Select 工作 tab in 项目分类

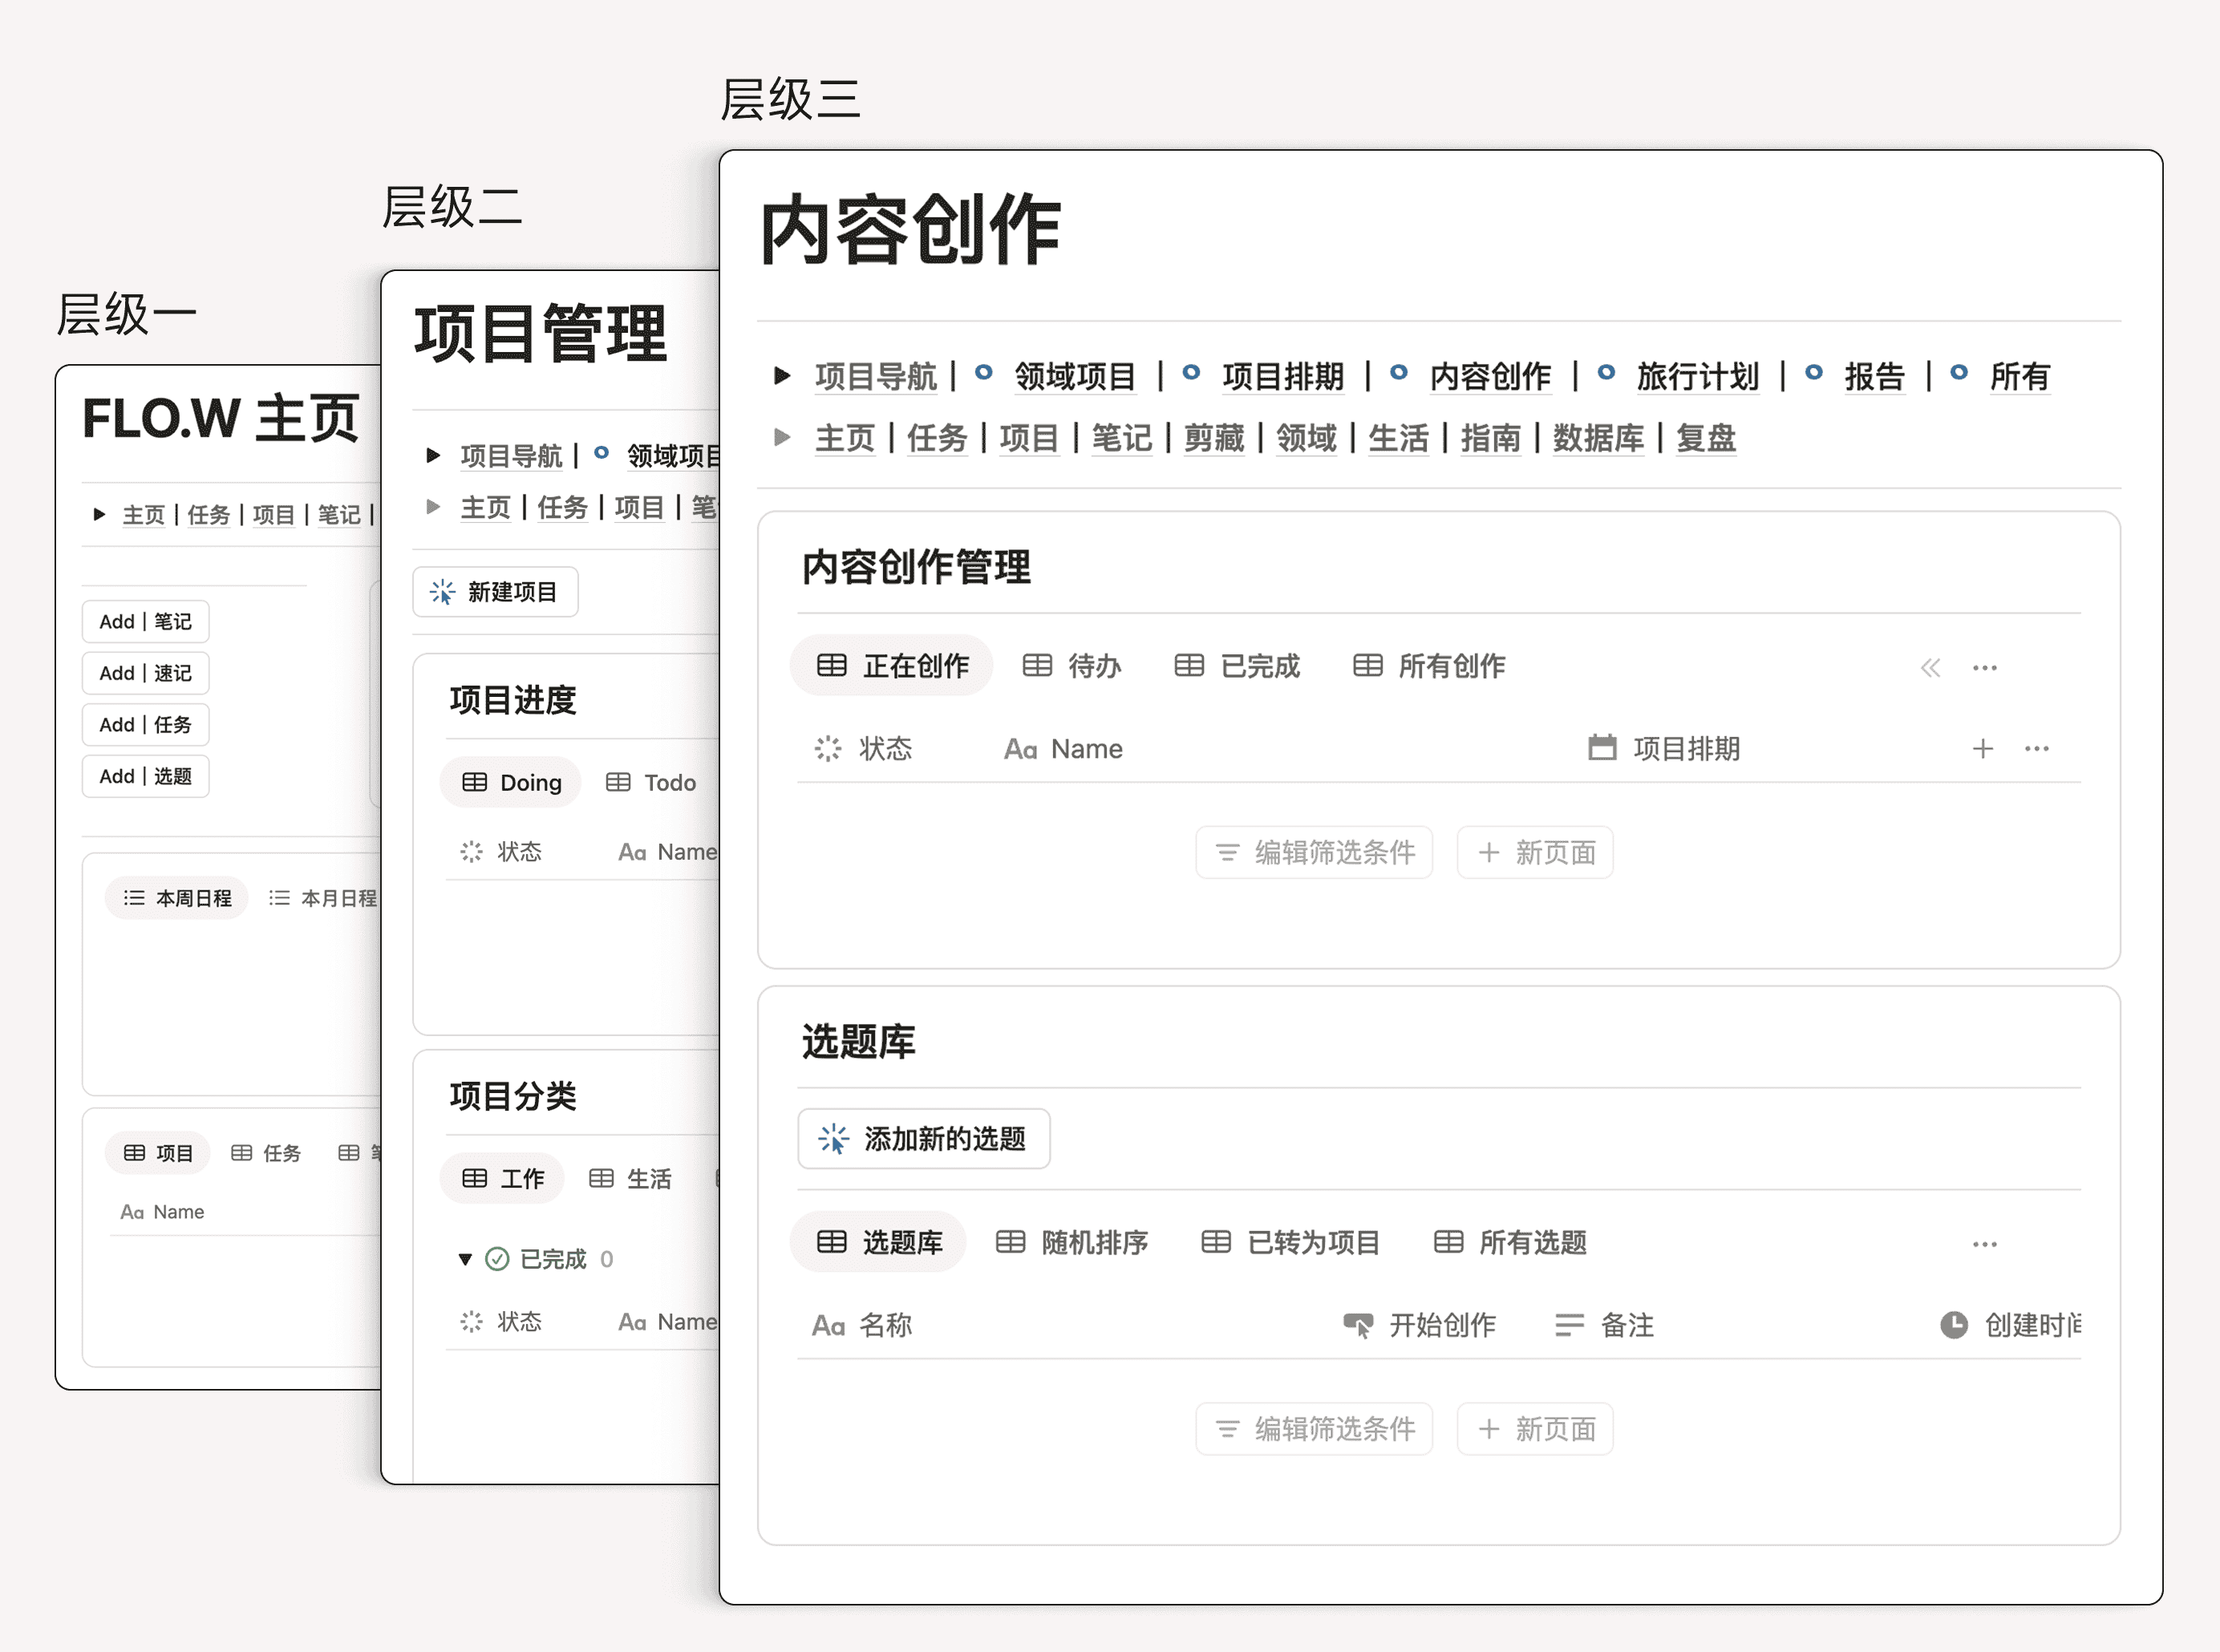(503, 1178)
